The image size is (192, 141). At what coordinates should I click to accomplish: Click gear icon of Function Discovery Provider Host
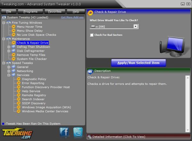(x=19, y=87)
